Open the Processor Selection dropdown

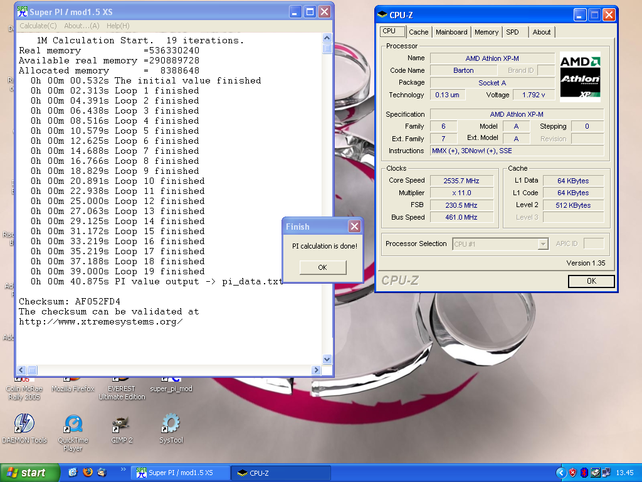(500, 244)
